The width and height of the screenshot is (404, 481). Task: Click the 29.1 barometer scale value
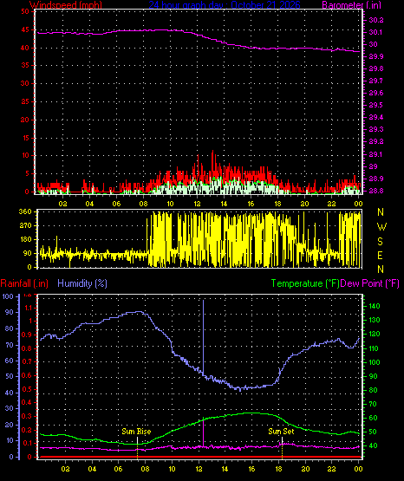tap(376, 154)
